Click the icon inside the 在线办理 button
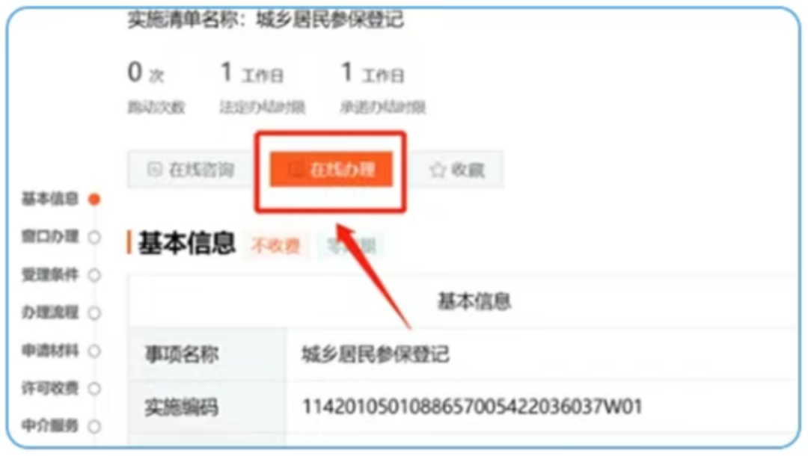This screenshot has width=808, height=456. point(295,169)
